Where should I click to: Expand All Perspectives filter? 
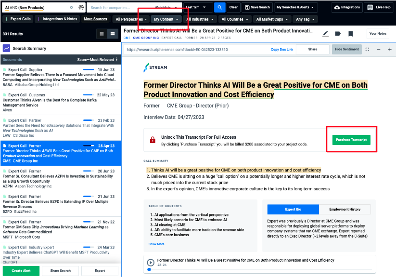(131, 19)
